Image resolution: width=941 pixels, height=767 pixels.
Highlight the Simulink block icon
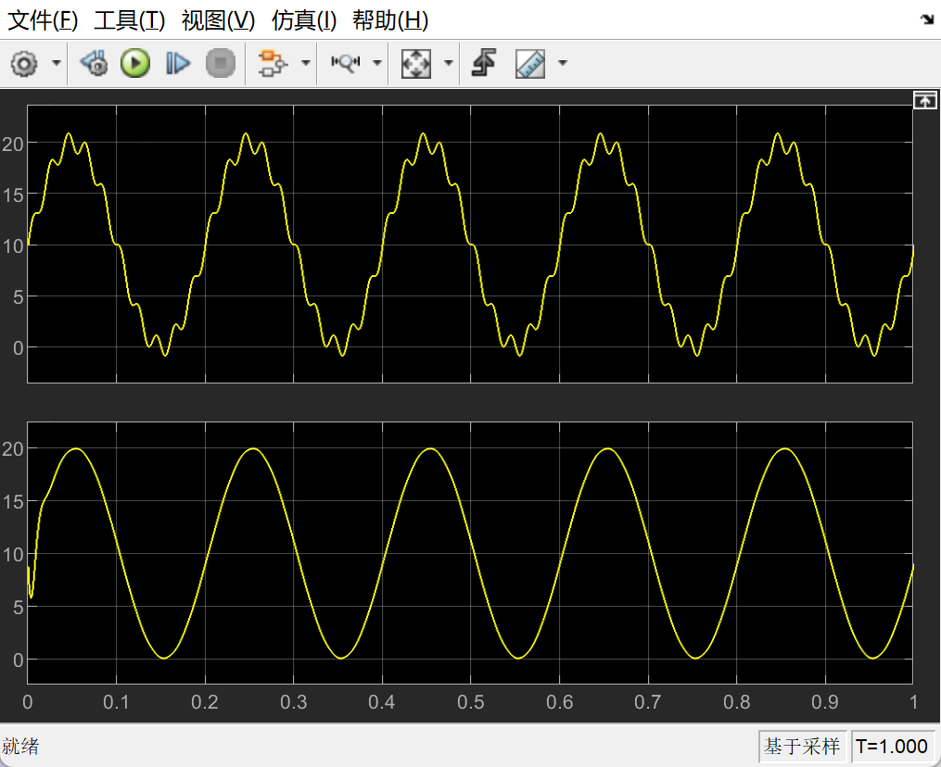[273, 63]
